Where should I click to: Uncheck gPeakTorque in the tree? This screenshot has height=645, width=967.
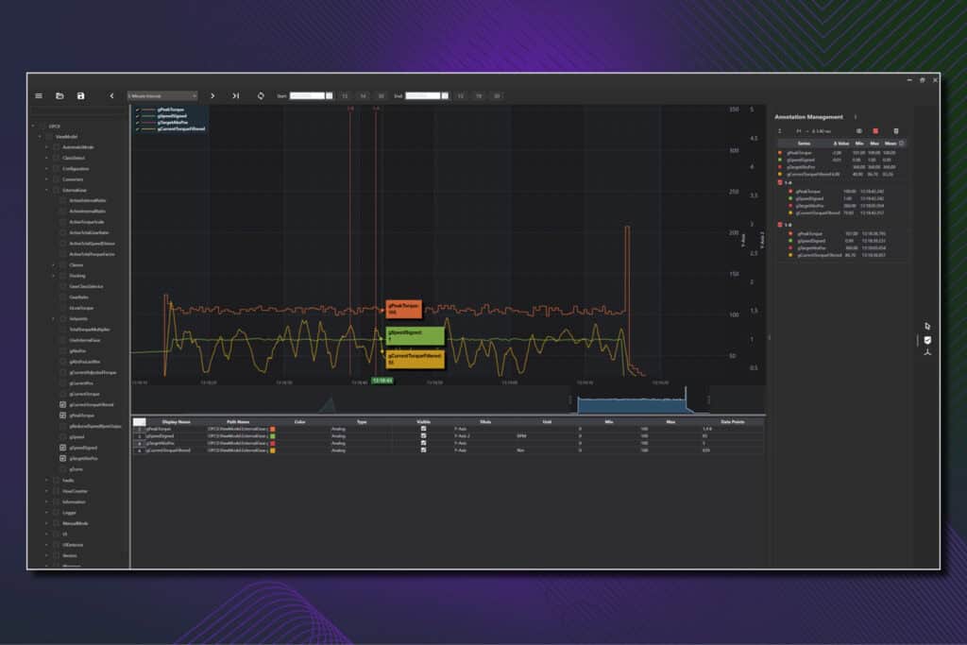[x=63, y=416]
